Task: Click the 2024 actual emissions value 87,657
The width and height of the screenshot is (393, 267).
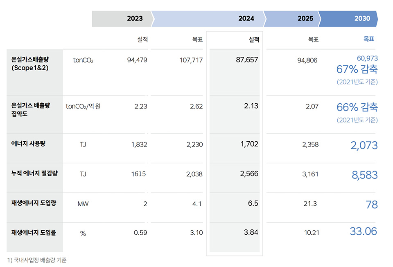Action: [x=247, y=60]
